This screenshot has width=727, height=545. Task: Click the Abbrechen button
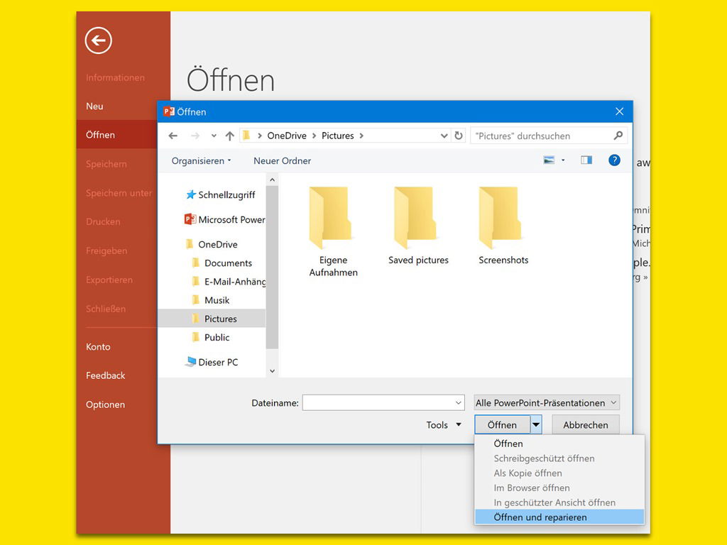pyautogui.click(x=585, y=425)
